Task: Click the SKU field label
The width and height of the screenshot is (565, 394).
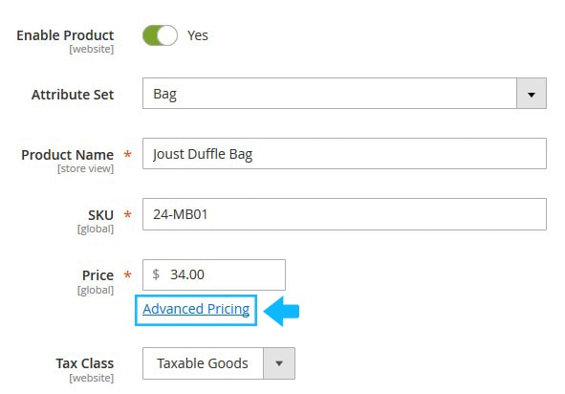Action: tap(100, 215)
